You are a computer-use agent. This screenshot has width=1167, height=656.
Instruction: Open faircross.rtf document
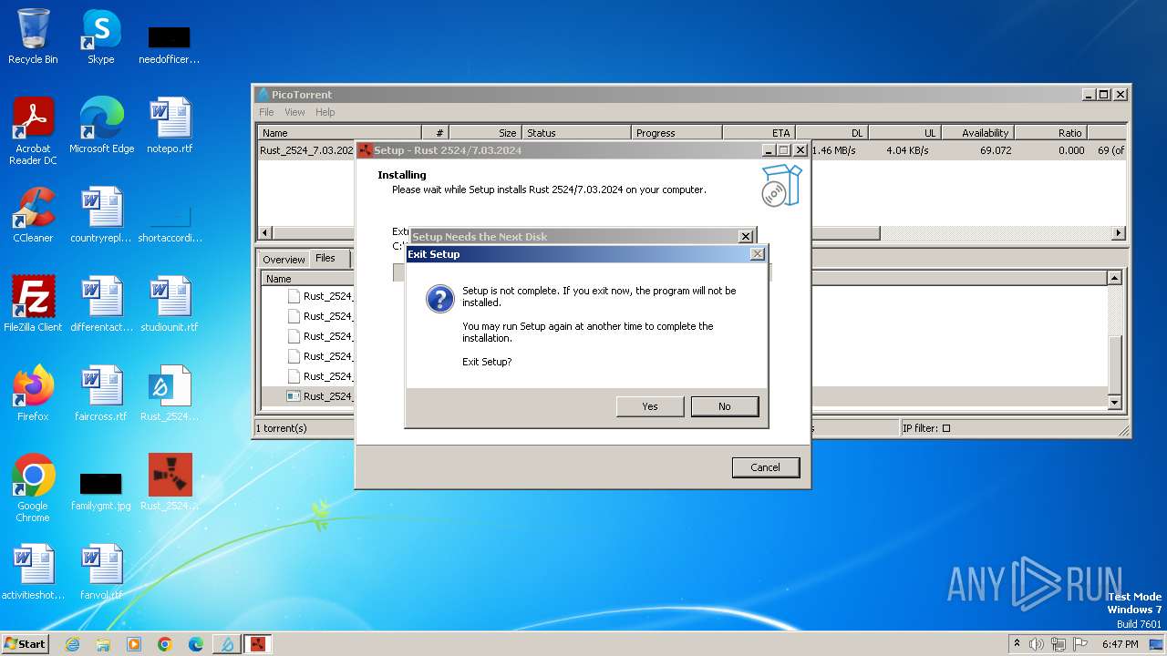101,394
